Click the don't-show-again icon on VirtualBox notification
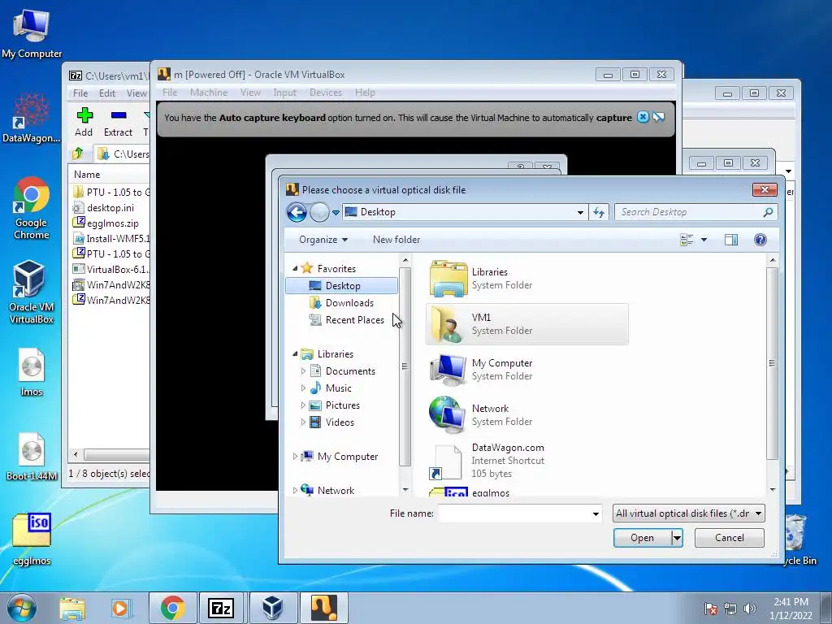The width and height of the screenshot is (832, 624). coord(658,117)
